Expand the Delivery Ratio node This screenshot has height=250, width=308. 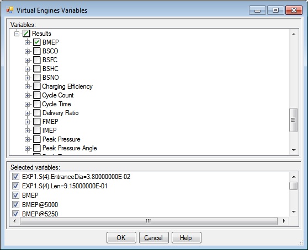tap(27, 113)
